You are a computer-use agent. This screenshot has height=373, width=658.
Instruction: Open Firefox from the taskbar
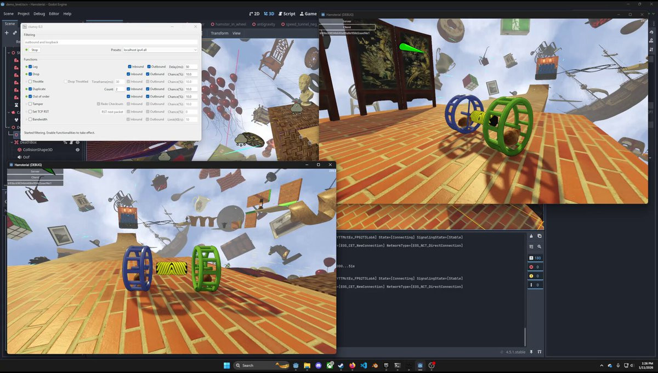click(x=352, y=365)
